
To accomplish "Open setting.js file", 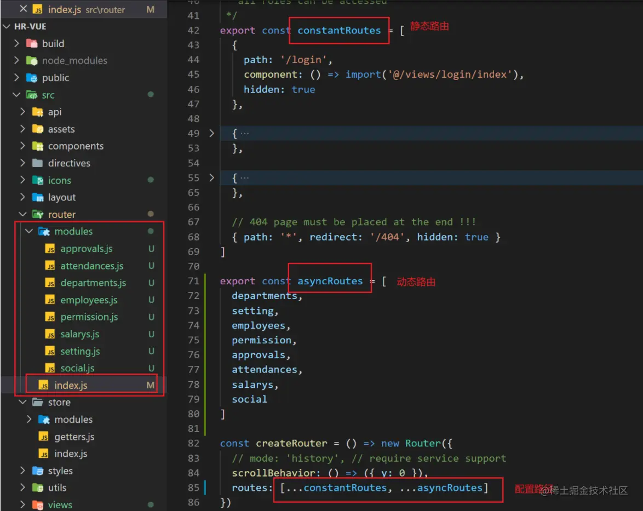I will 80,351.
